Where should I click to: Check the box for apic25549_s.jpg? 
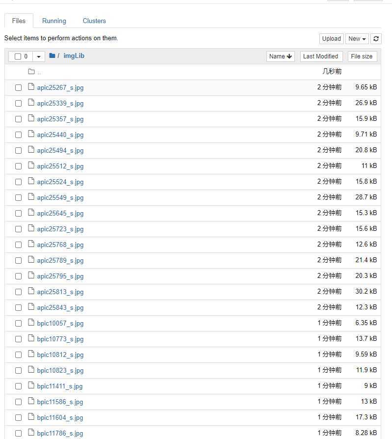coord(18,197)
